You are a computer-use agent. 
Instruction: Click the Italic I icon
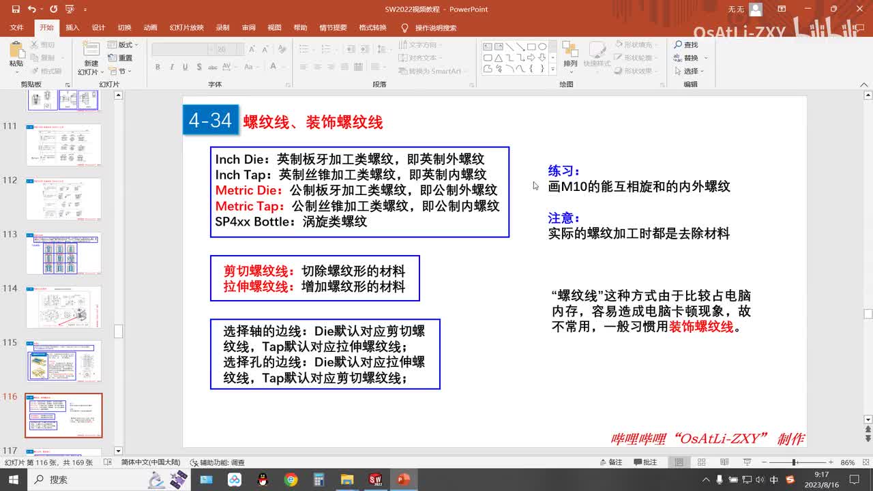coord(171,67)
